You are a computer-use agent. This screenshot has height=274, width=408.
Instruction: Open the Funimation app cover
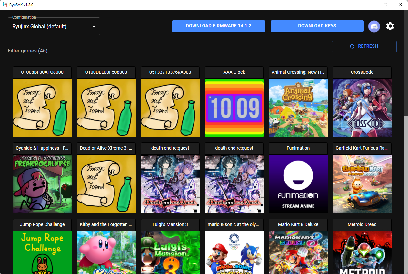[x=298, y=184]
